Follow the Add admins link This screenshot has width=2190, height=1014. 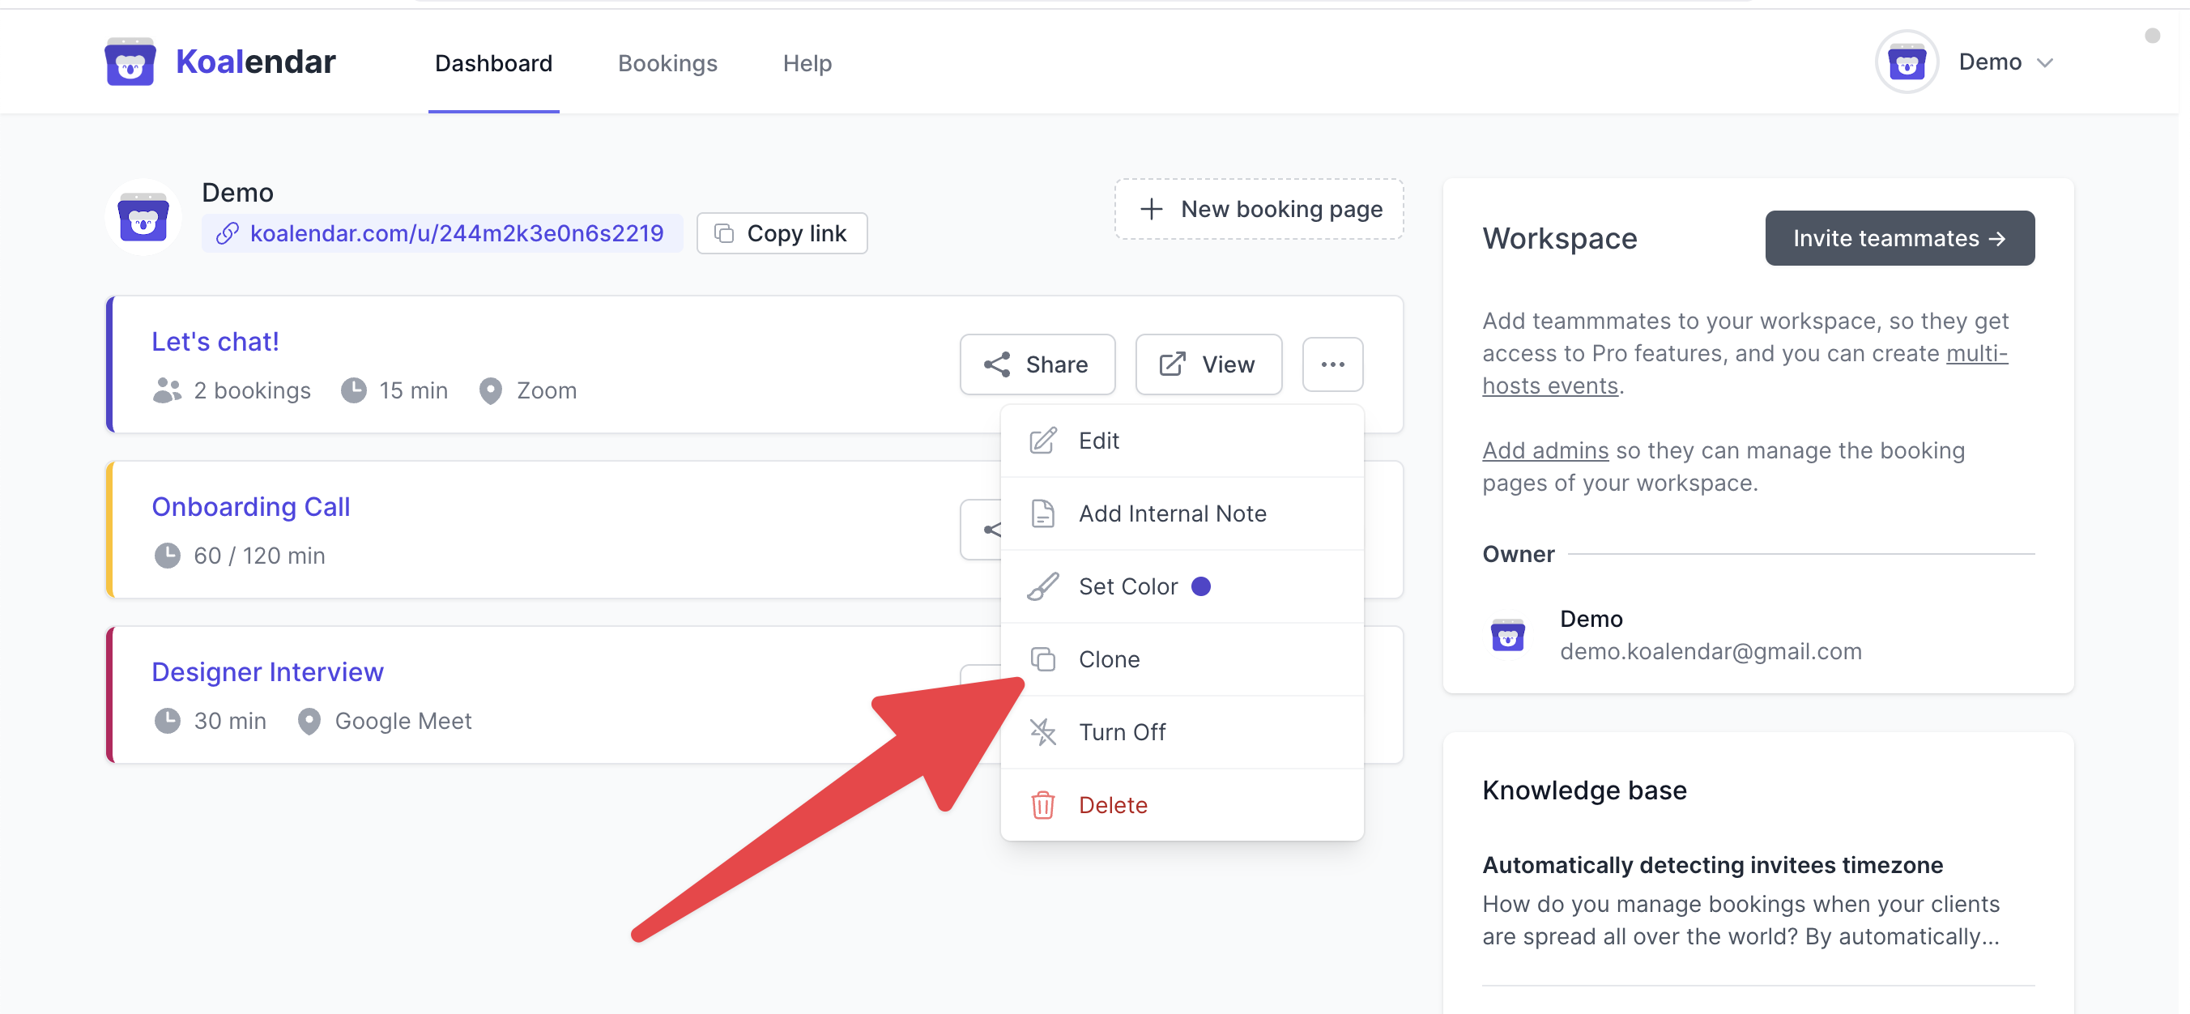click(x=1545, y=450)
